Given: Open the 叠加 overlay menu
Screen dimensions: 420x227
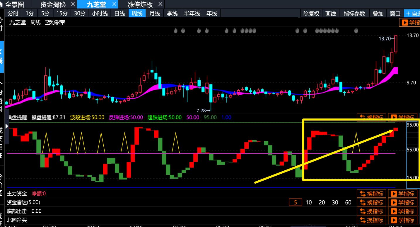Looking at the screenshot, I should (x=378, y=13).
